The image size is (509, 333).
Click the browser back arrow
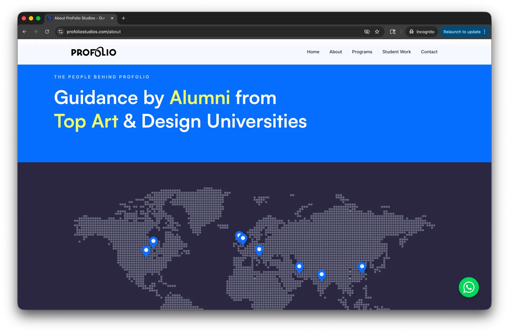pyautogui.click(x=24, y=32)
